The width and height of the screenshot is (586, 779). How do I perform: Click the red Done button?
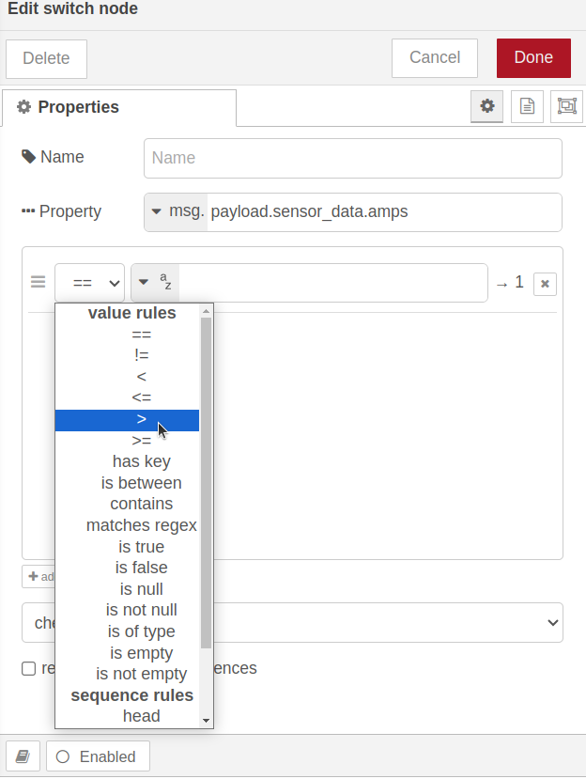533,57
